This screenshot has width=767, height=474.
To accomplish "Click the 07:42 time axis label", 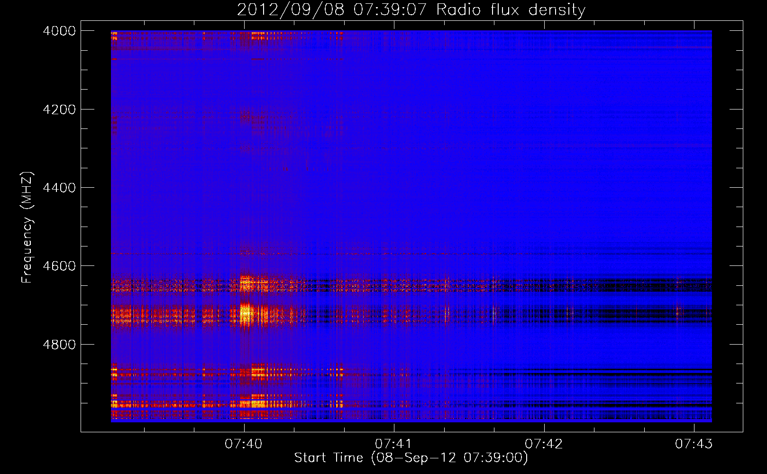I will click(x=544, y=444).
